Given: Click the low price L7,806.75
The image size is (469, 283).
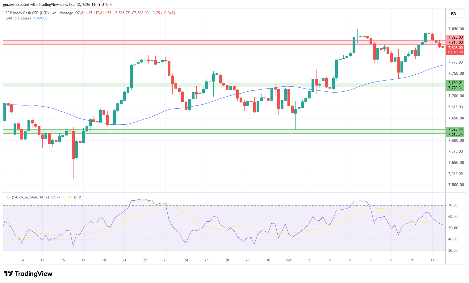Looking at the screenshot, I should (122, 13).
